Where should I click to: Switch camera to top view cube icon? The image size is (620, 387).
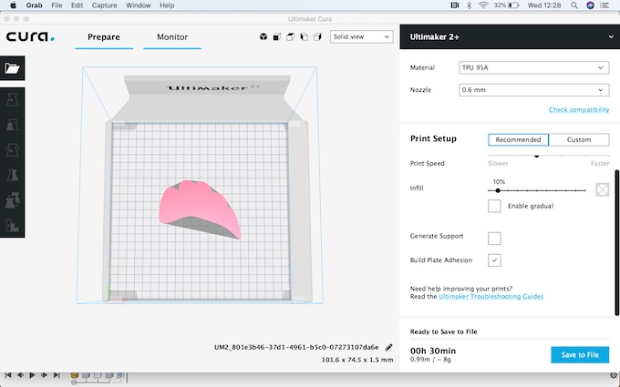[290, 36]
